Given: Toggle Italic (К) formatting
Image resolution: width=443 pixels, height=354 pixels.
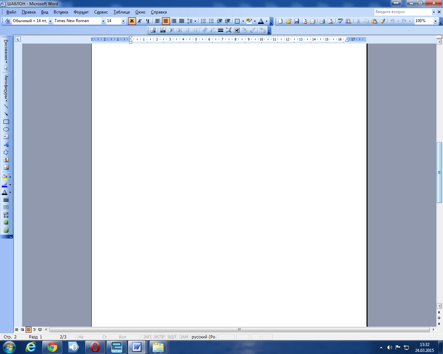Looking at the screenshot, I should pyautogui.click(x=140, y=21).
